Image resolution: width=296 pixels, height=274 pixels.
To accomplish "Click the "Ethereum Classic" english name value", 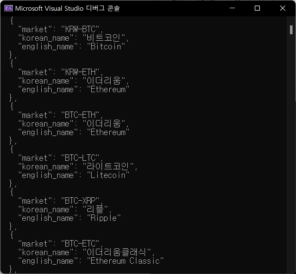I will pyautogui.click(x=125, y=261).
